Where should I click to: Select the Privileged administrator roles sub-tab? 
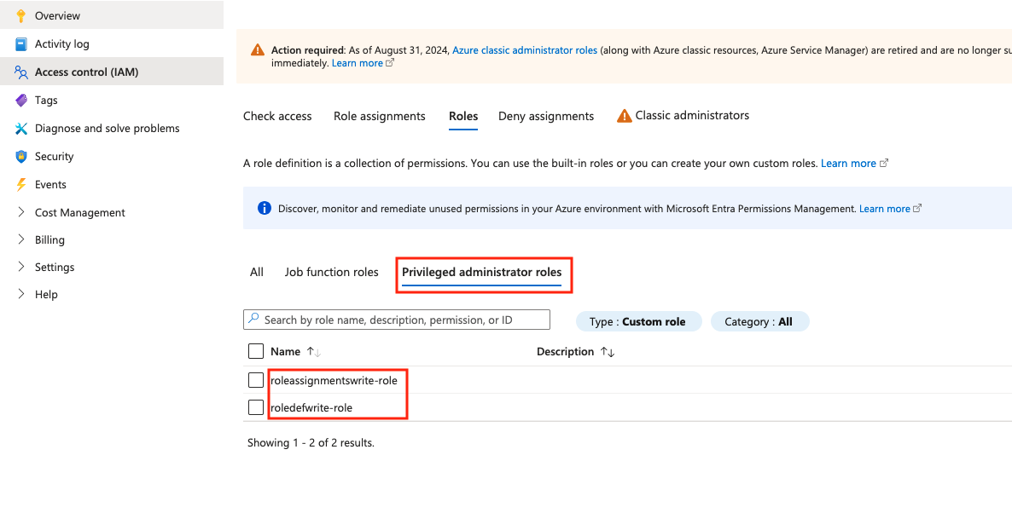pyautogui.click(x=482, y=272)
